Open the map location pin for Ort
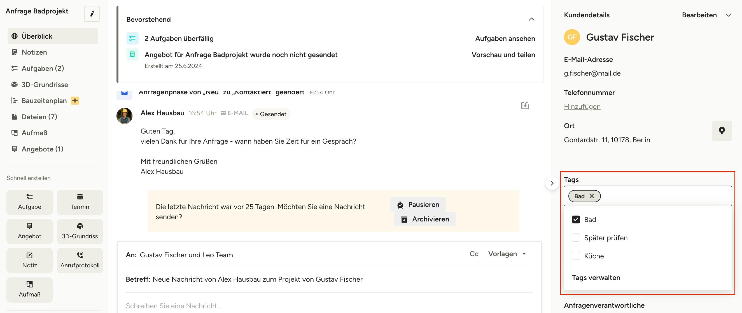The width and height of the screenshot is (742, 313). point(722,131)
